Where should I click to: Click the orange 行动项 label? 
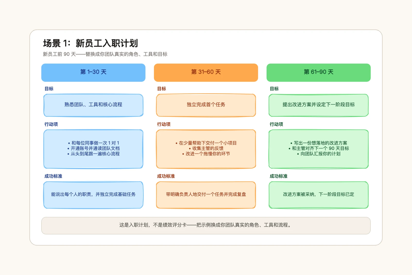164,124
